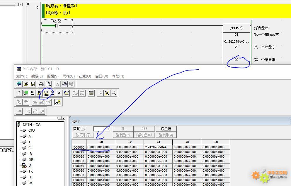The width and height of the screenshot is (291, 186).
Task: Open print preview icon in PLC memory toolbar
Action: [x=48, y=84]
